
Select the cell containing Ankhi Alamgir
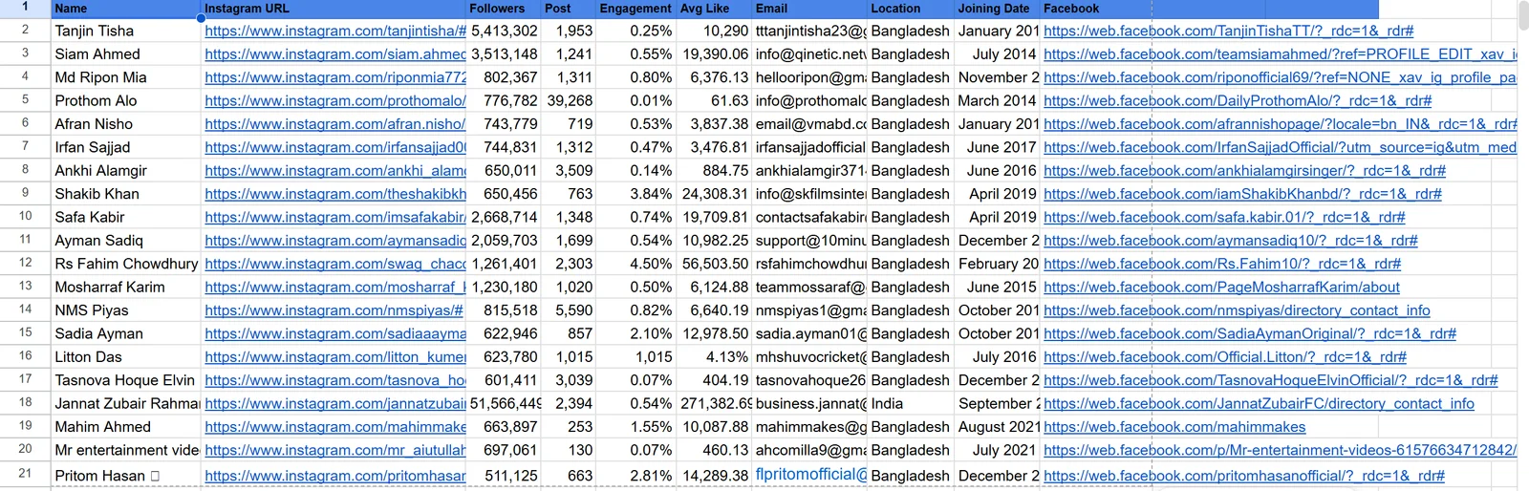125,171
